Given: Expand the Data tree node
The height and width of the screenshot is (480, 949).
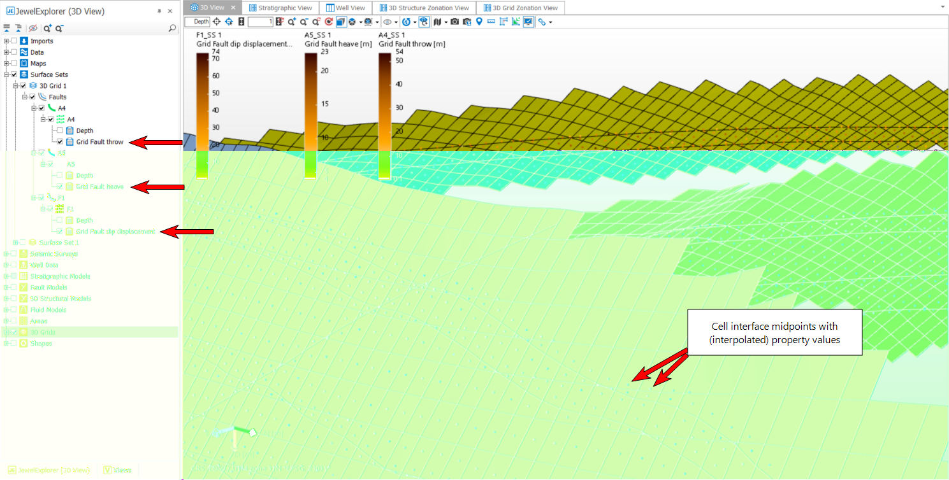Looking at the screenshot, I should [6, 52].
